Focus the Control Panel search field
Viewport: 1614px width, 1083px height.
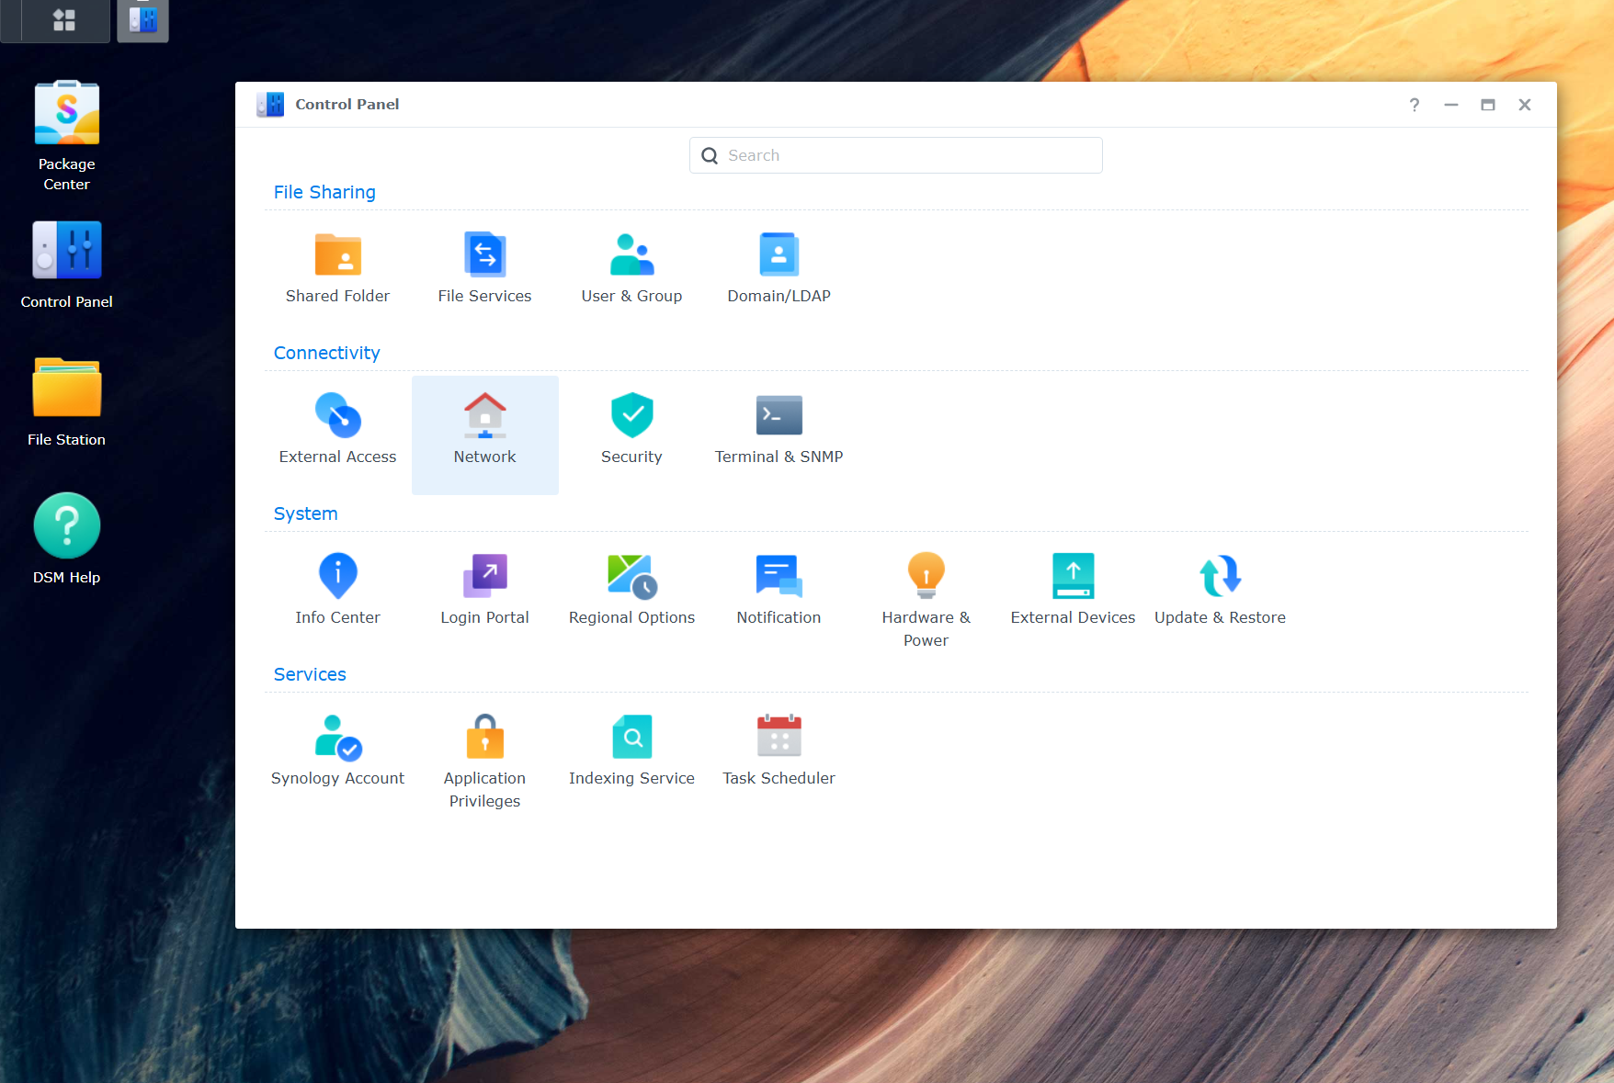tap(895, 155)
